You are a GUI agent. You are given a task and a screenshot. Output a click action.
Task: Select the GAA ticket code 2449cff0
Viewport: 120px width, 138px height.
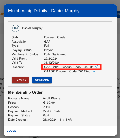pyautogui.click(x=88, y=67)
